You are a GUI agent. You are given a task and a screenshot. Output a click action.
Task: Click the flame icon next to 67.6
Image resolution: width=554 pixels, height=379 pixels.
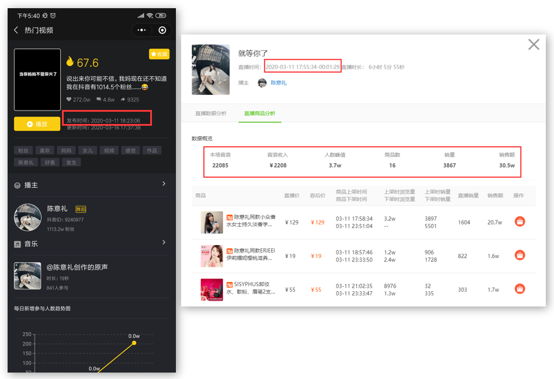point(69,61)
